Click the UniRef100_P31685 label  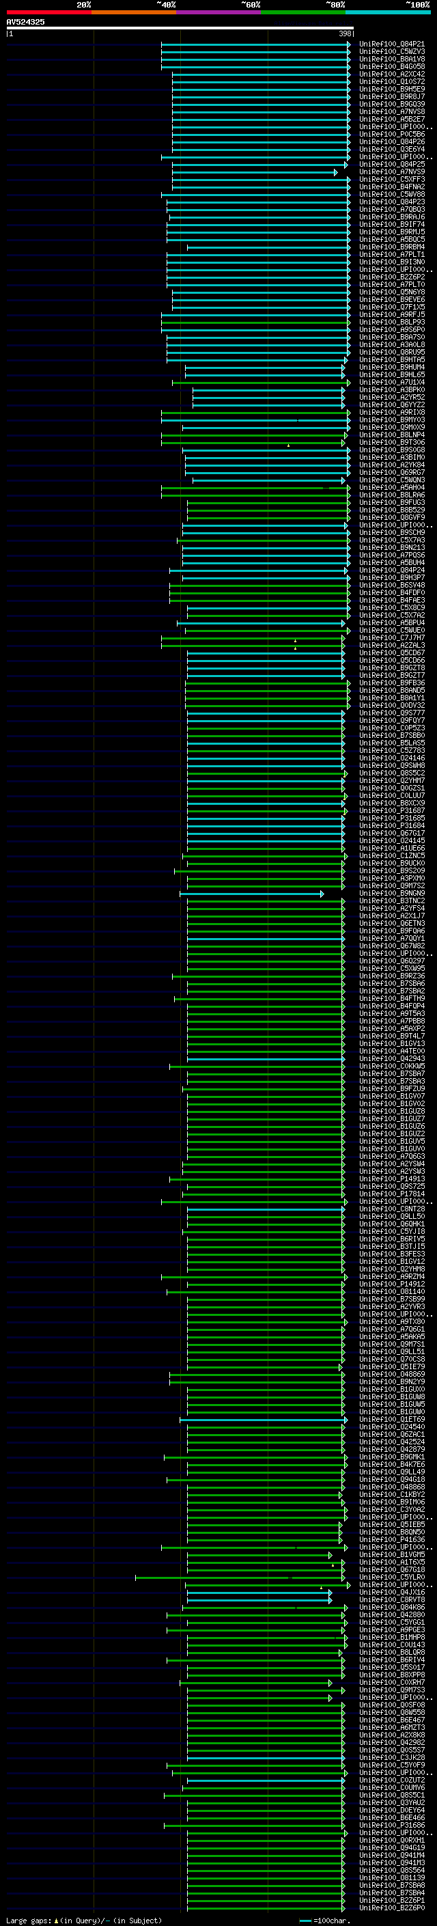pyautogui.click(x=392, y=818)
